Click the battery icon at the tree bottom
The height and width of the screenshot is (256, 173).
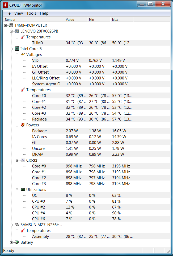(17, 242)
